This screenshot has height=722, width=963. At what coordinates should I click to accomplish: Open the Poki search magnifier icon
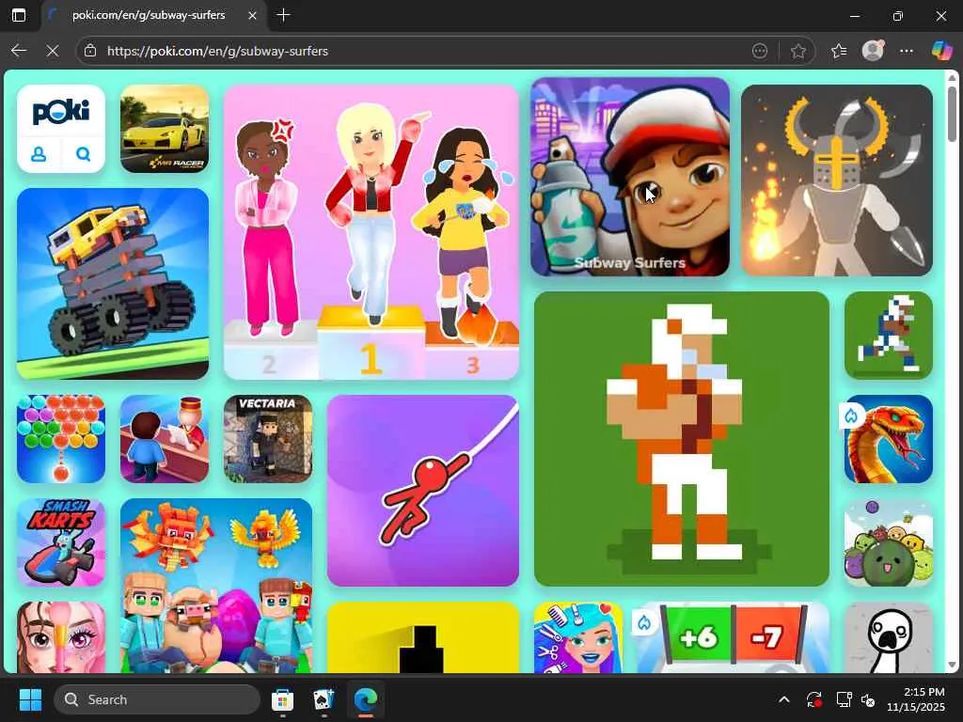[83, 154]
